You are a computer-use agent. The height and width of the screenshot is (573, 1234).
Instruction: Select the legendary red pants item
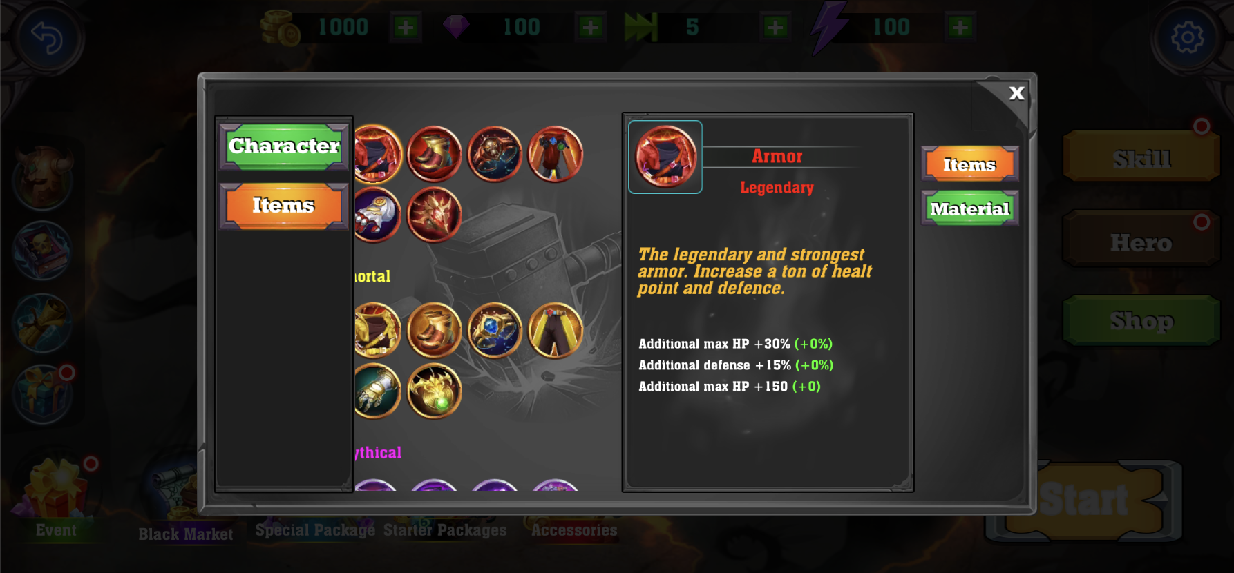point(556,153)
